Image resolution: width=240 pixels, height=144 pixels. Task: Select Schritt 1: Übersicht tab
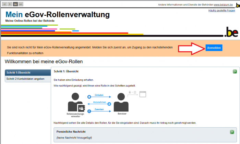point(28,73)
